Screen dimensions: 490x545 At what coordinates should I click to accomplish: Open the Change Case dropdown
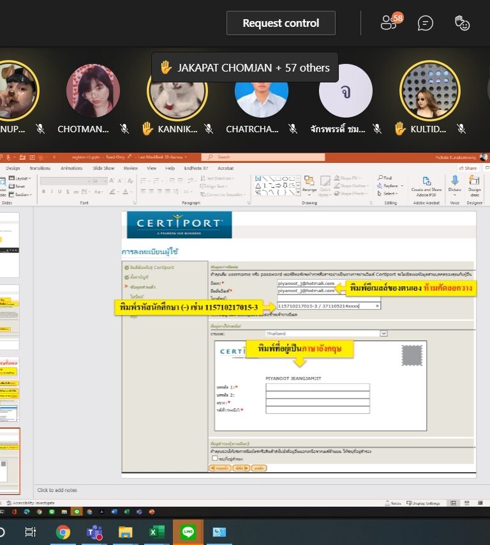pyautogui.click(x=98, y=192)
